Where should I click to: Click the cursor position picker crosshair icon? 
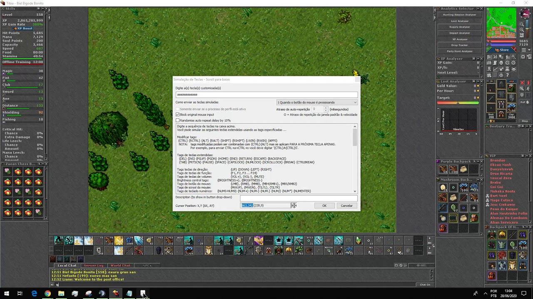(294, 206)
